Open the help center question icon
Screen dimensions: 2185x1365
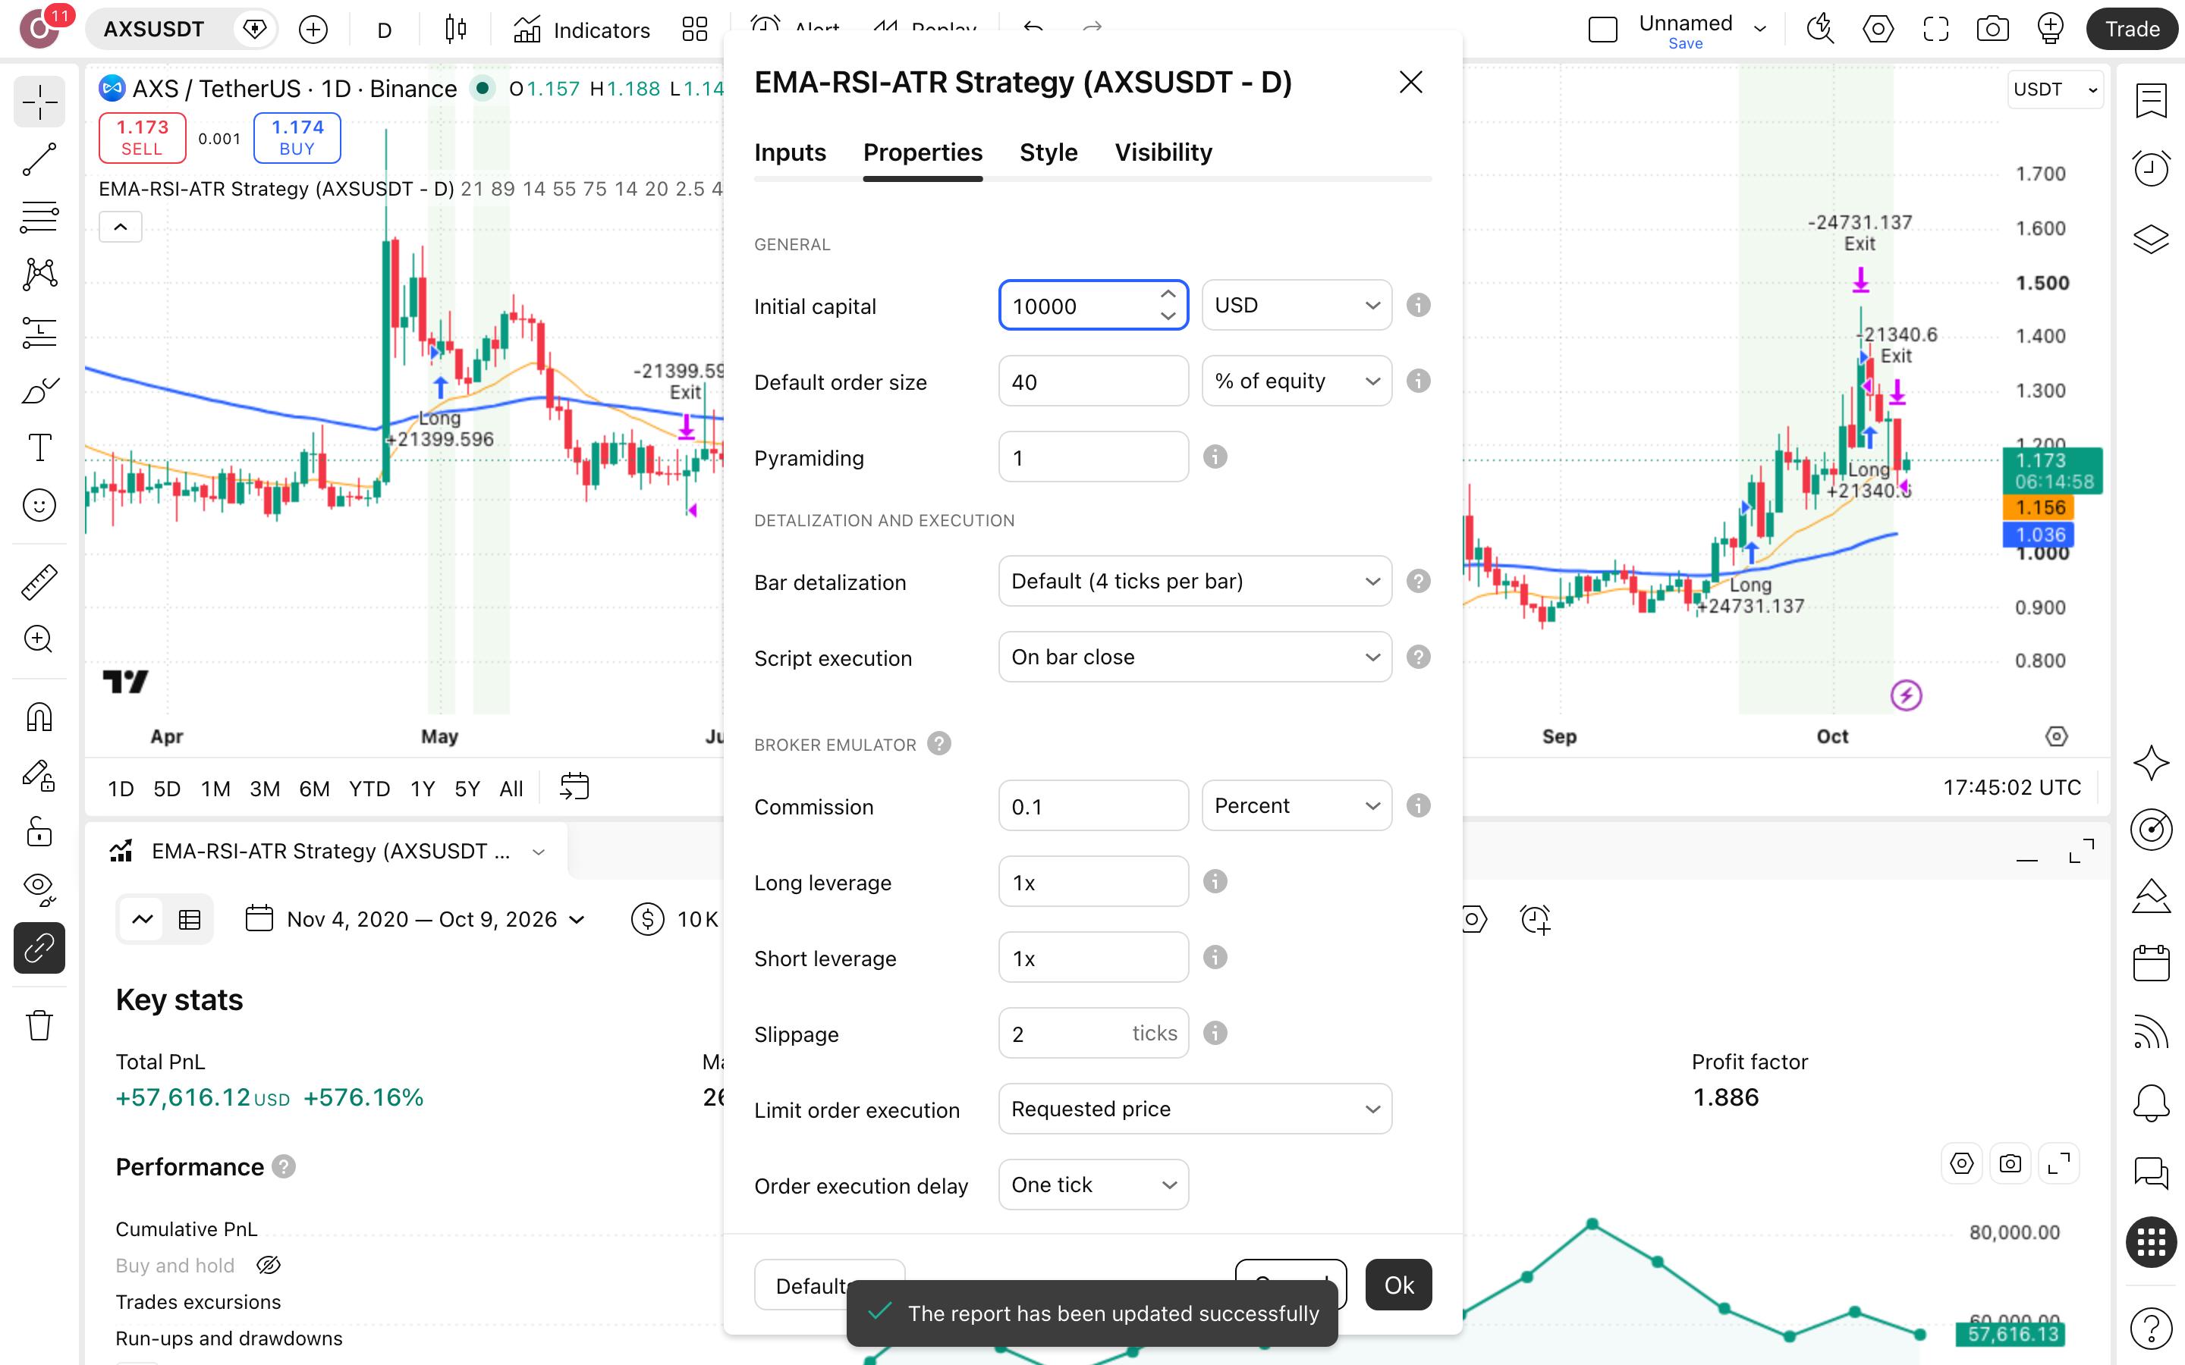coord(2152,1328)
